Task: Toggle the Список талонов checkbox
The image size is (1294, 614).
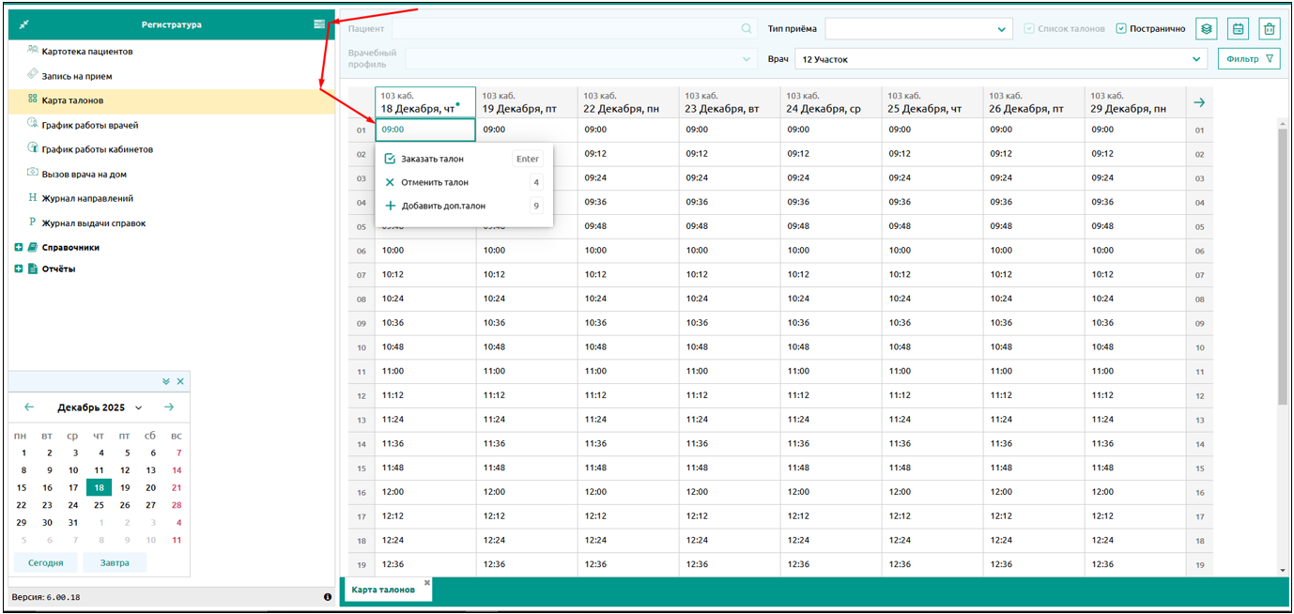Action: click(1030, 29)
